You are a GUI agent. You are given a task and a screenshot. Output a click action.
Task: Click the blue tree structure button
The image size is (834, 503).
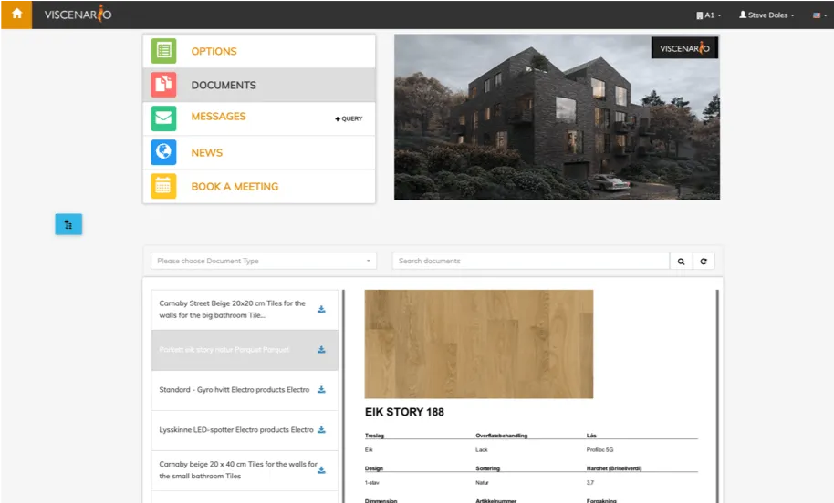click(x=68, y=224)
